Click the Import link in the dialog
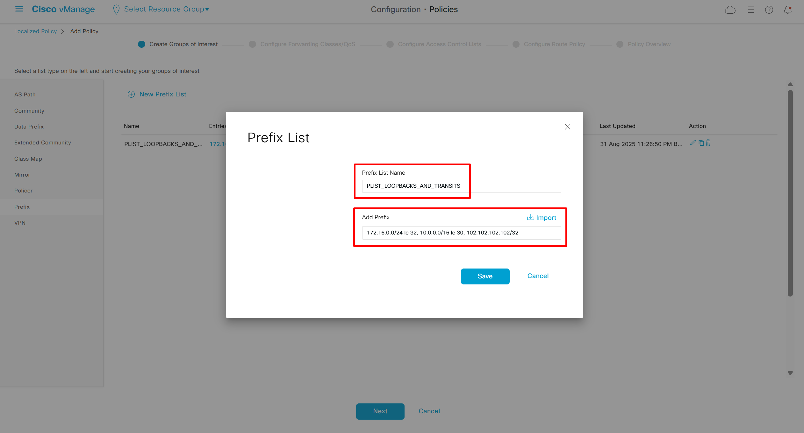Screen dimensions: 804x433 (x=542, y=218)
